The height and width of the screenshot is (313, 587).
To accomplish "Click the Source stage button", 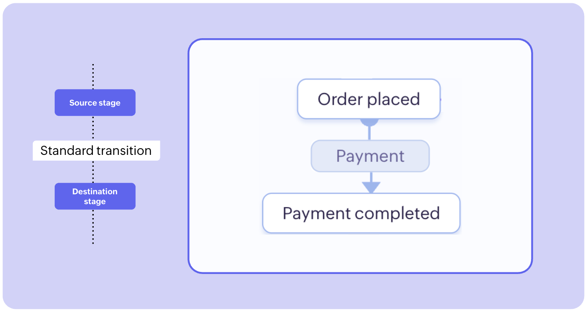I will tap(95, 103).
